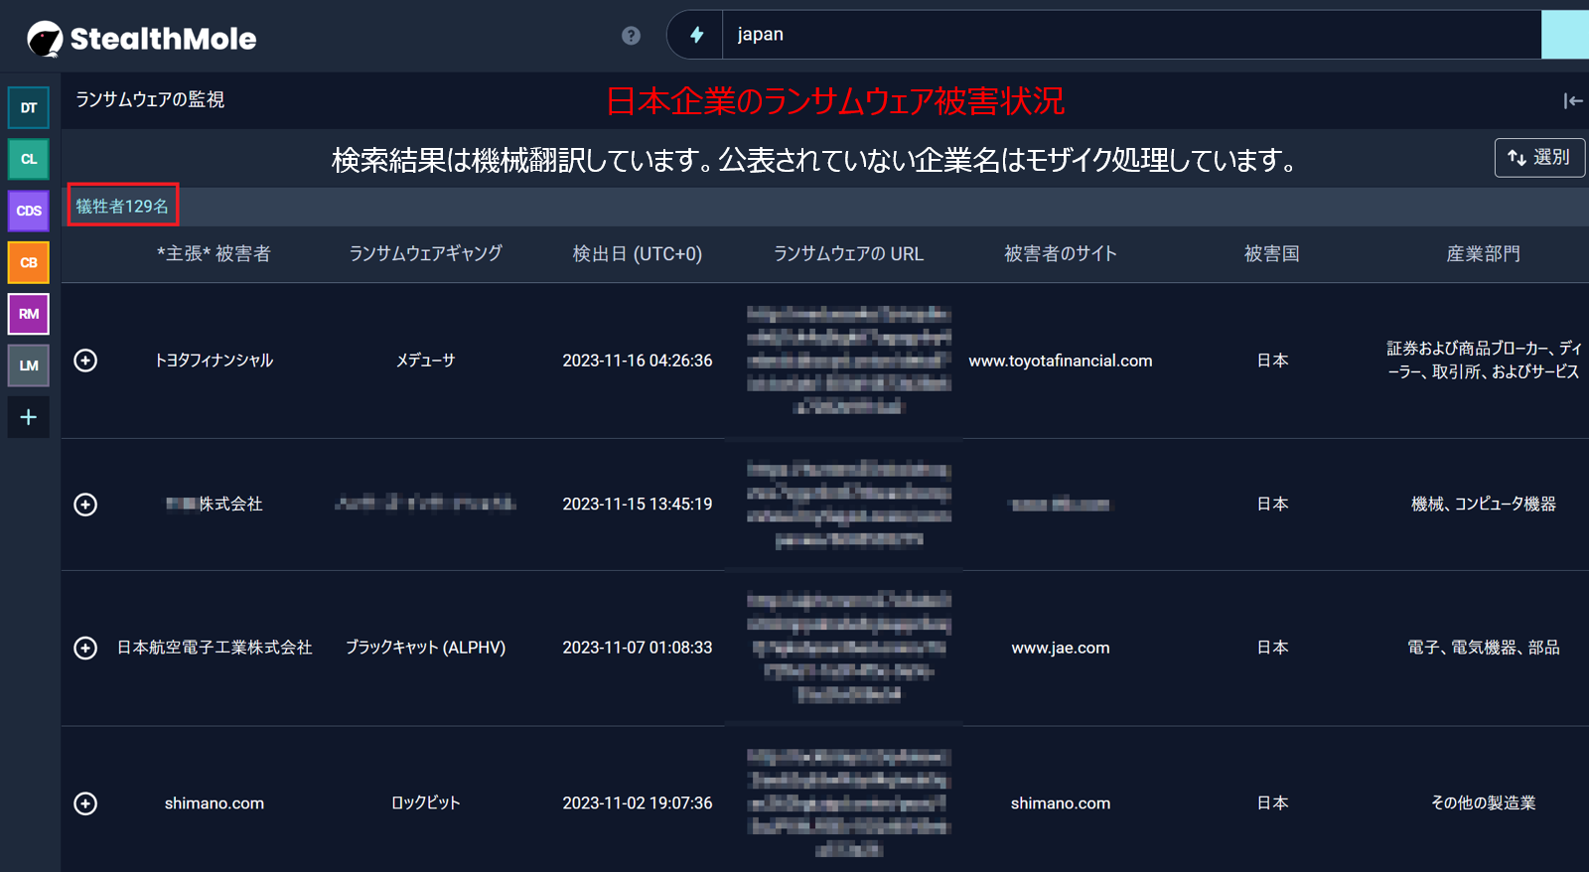Click the help question mark icon
Image resolution: width=1589 pixels, height=872 pixels.
pyautogui.click(x=631, y=36)
